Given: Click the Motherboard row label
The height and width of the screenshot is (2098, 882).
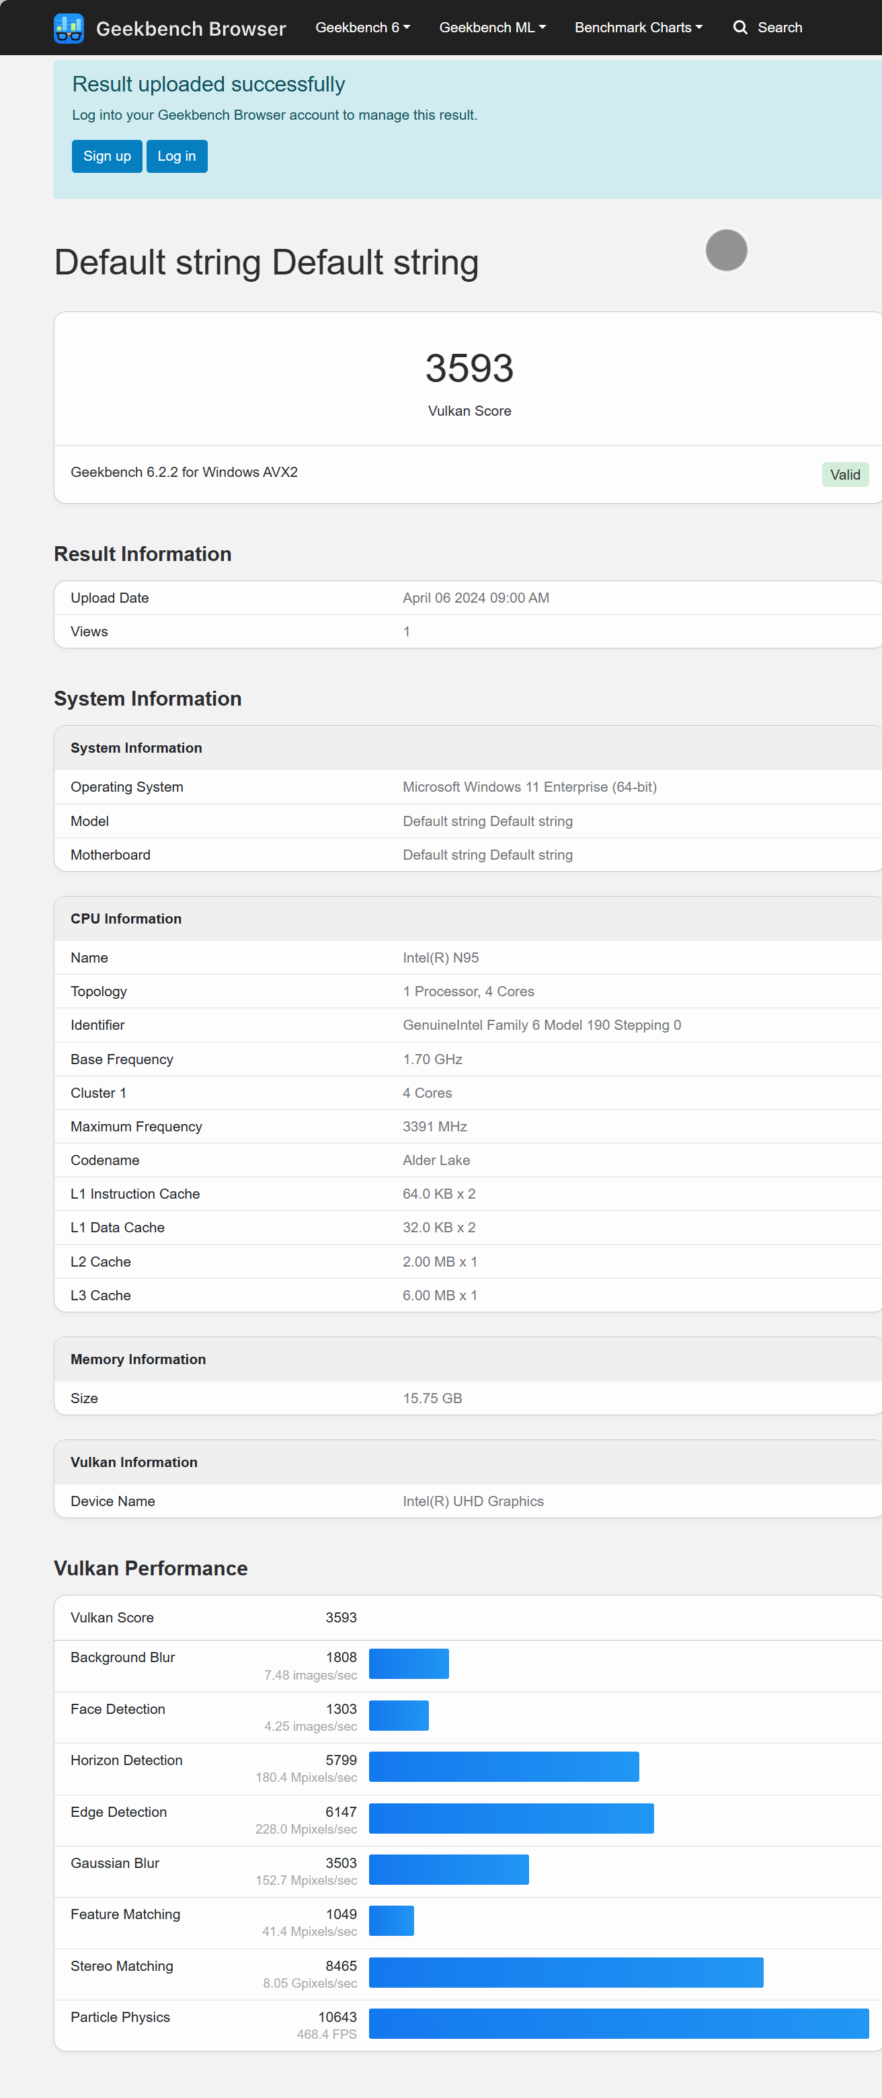Looking at the screenshot, I should tap(111, 855).
